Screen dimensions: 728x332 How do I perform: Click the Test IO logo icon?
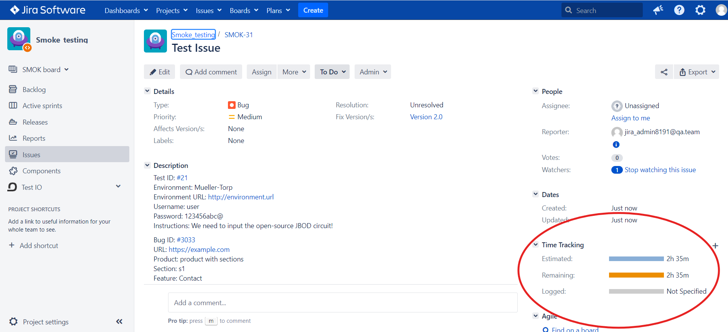12,187
